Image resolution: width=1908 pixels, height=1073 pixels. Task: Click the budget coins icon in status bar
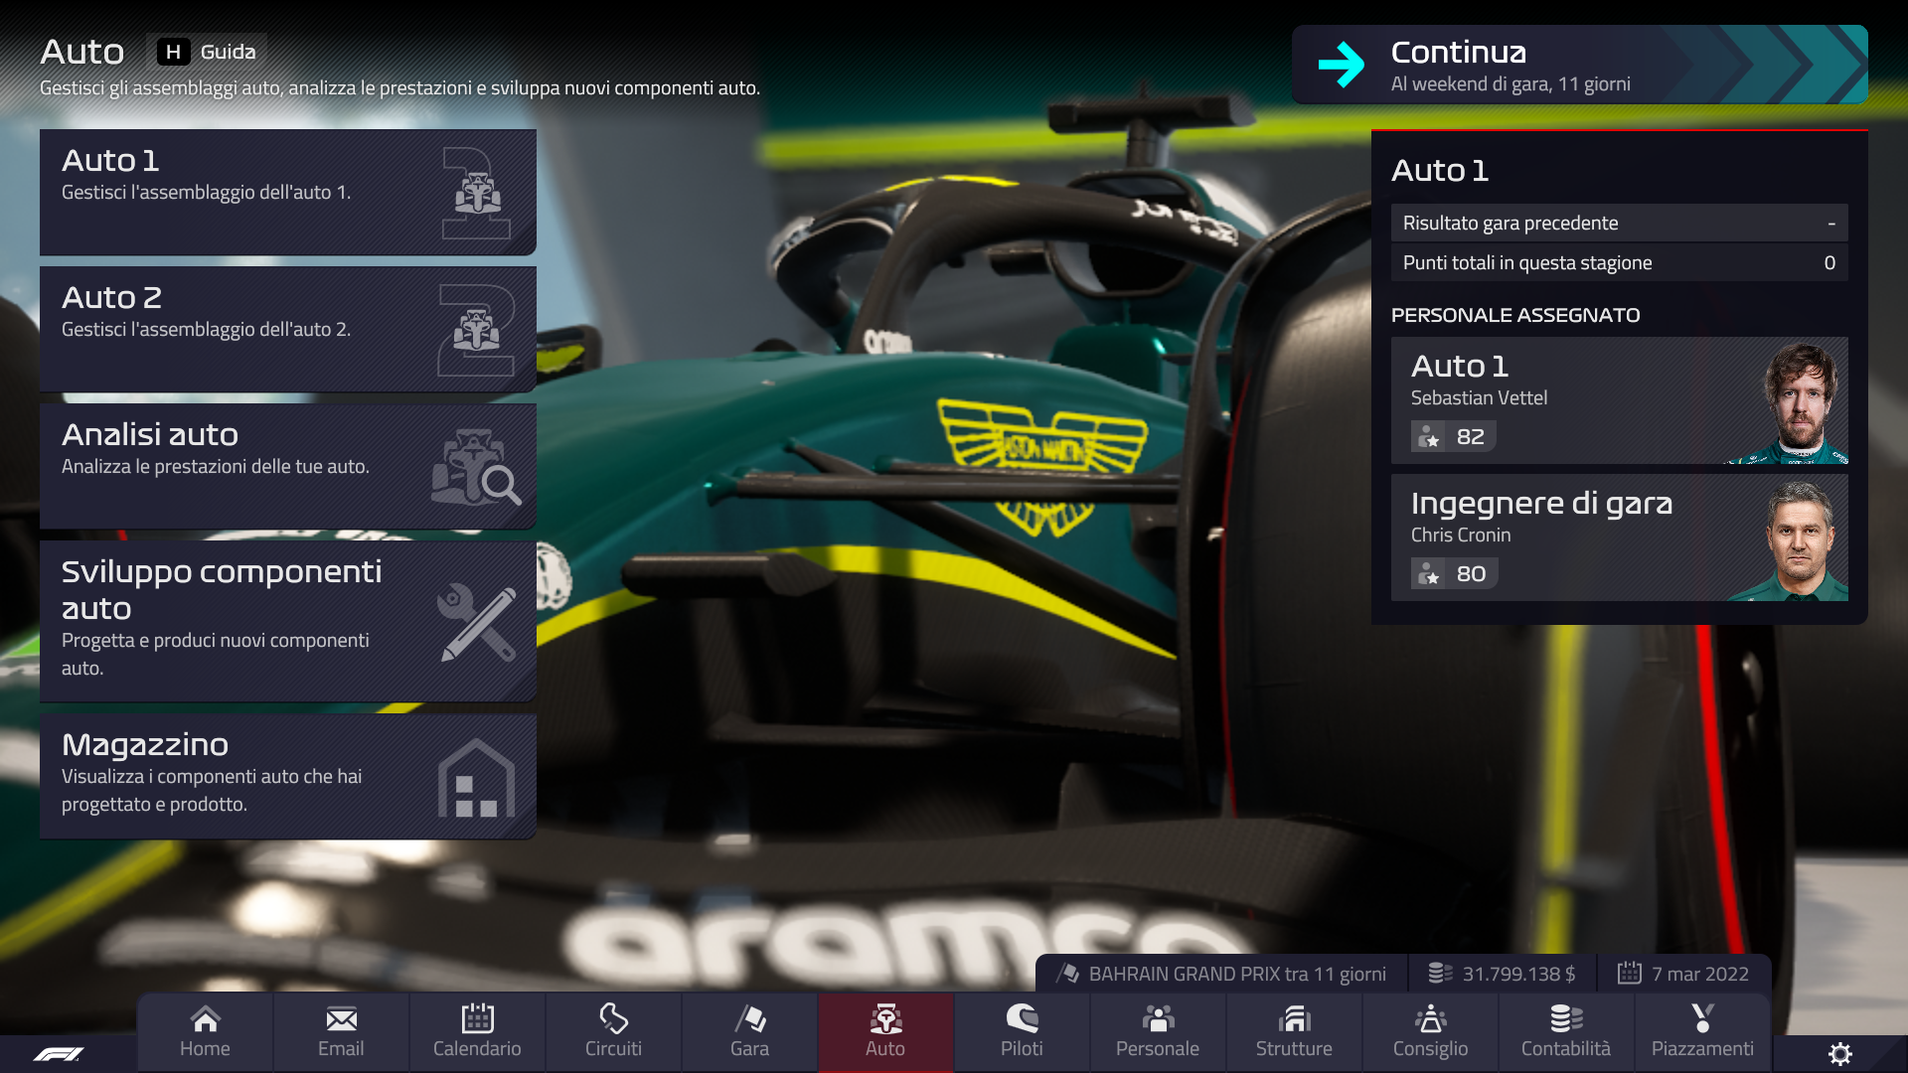(1440, 974)
